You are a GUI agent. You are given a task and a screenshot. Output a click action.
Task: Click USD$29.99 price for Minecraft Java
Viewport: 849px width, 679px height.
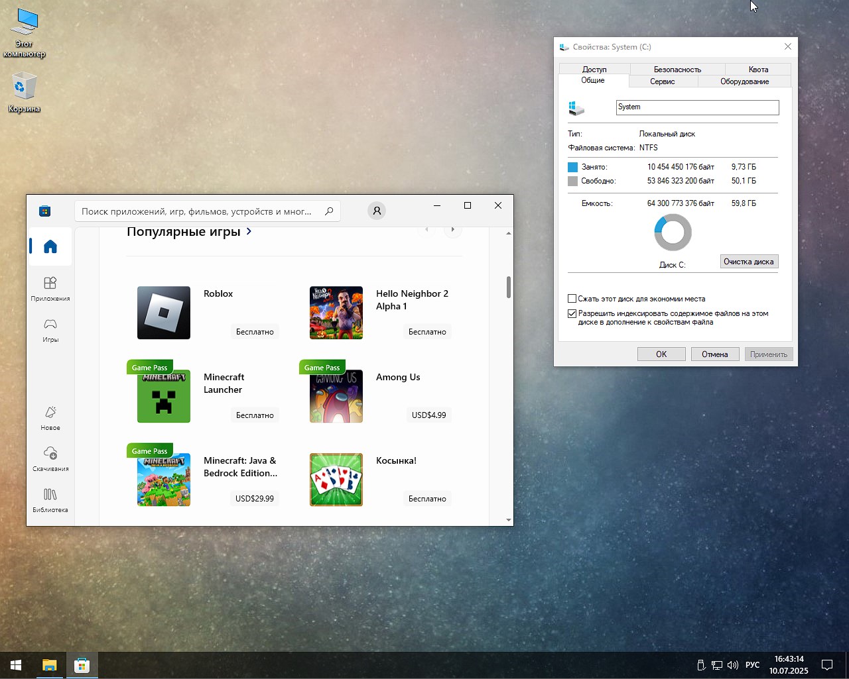pos(255,499)
